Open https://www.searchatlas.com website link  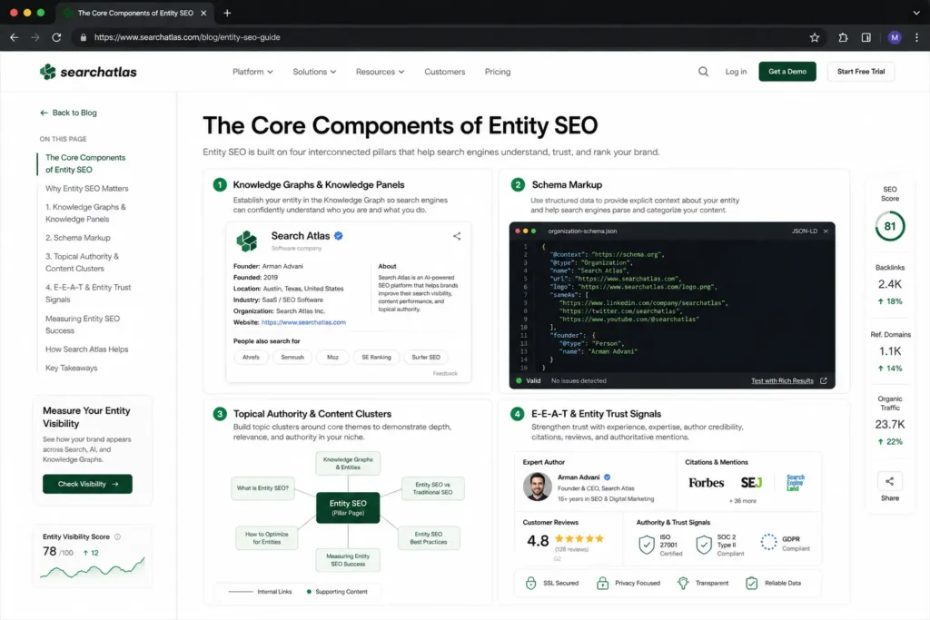coord(303,322)
